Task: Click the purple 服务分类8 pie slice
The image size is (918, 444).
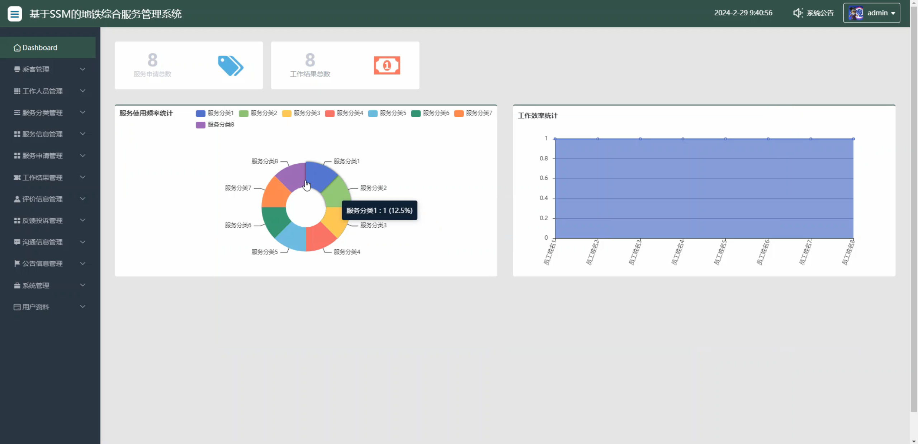Action: [x=292, y=177]
